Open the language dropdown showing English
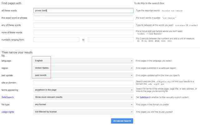The image size is (200, 126). [83, 61]
